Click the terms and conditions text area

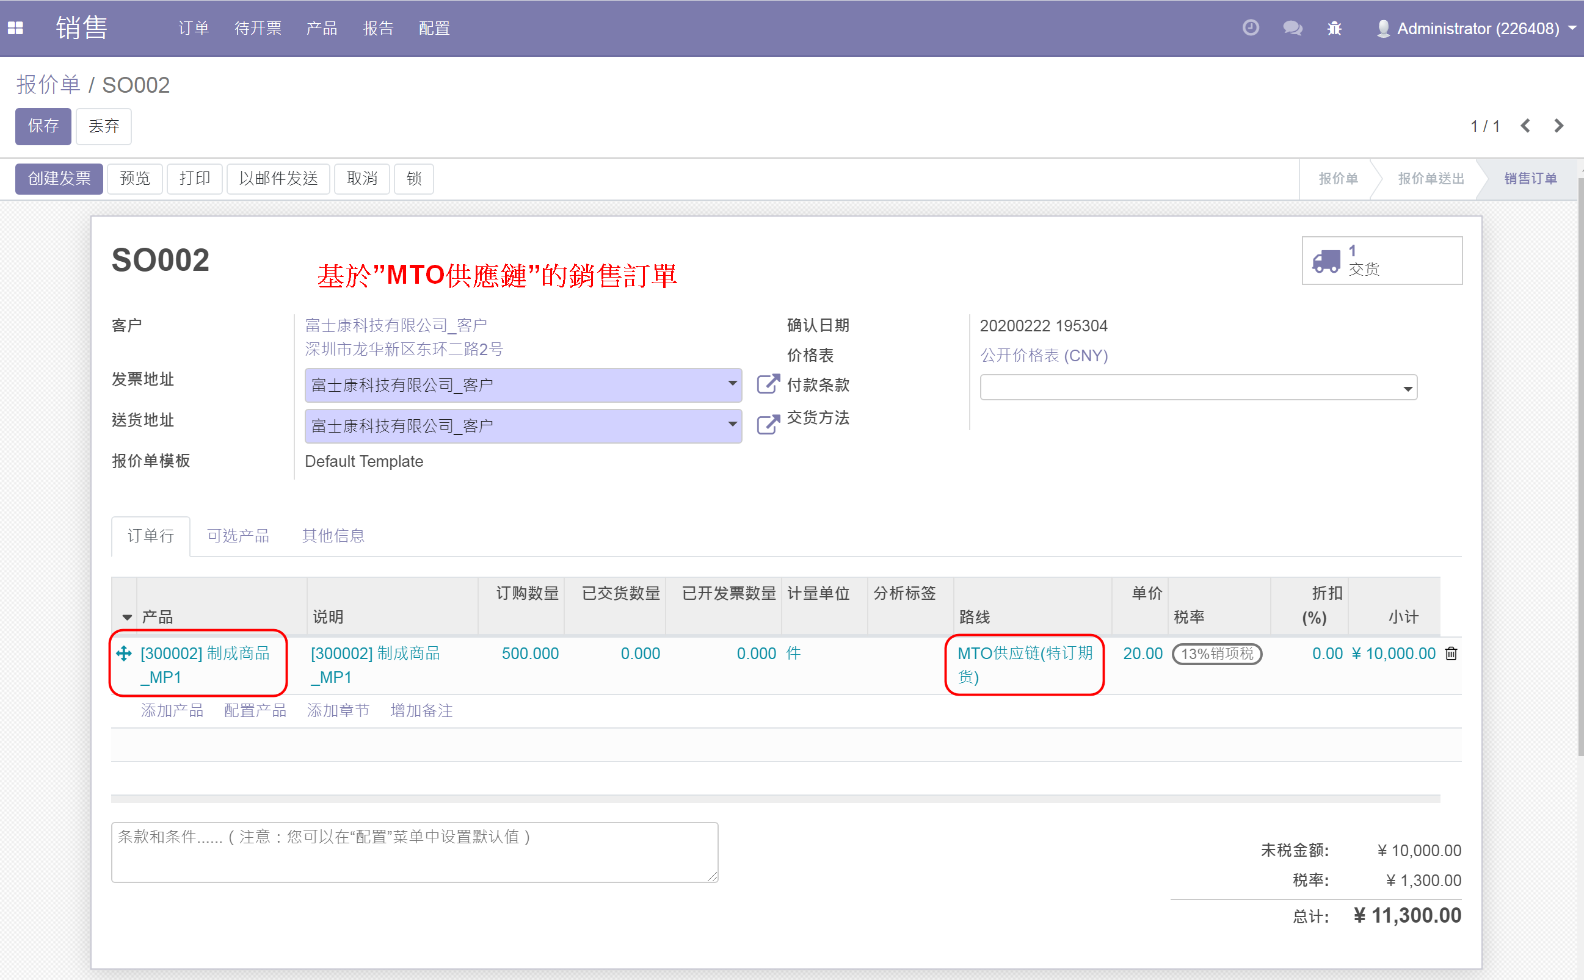[x=415, y=852]
